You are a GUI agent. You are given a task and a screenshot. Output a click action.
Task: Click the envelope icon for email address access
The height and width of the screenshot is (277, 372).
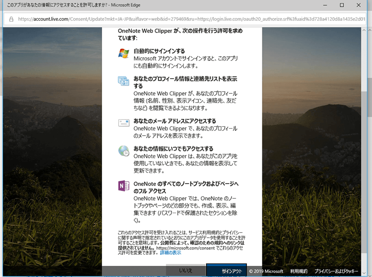(x=124, y=123)
